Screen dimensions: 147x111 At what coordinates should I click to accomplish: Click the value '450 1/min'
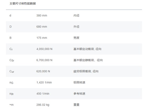coord(43,94)
